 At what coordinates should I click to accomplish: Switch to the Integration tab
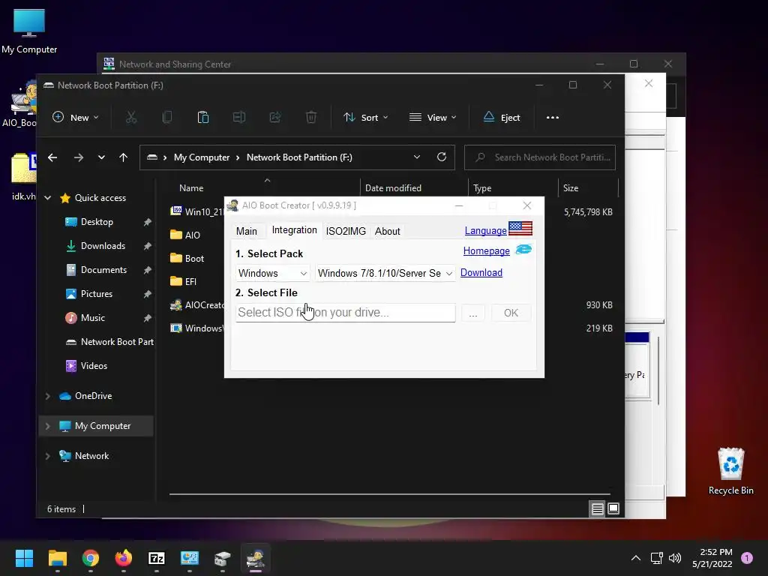(x=294, y=230)
